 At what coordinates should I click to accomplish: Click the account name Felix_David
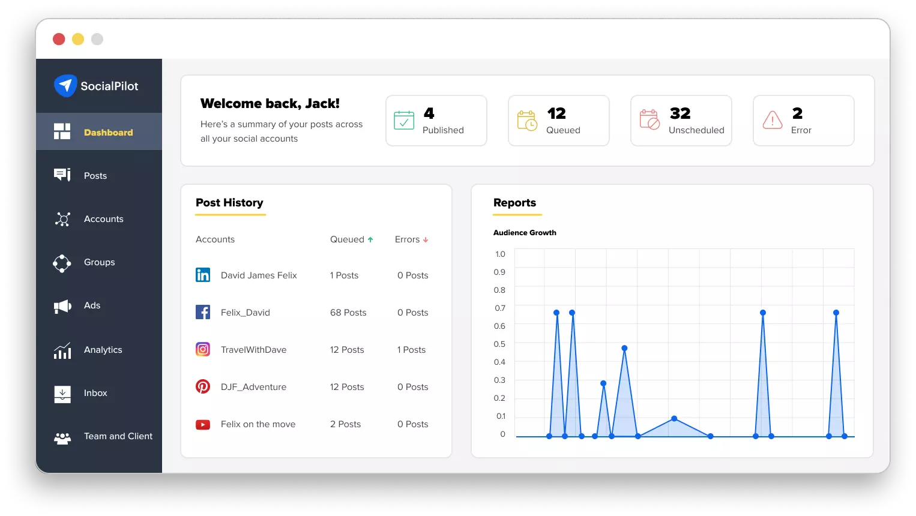click(245, 312)
